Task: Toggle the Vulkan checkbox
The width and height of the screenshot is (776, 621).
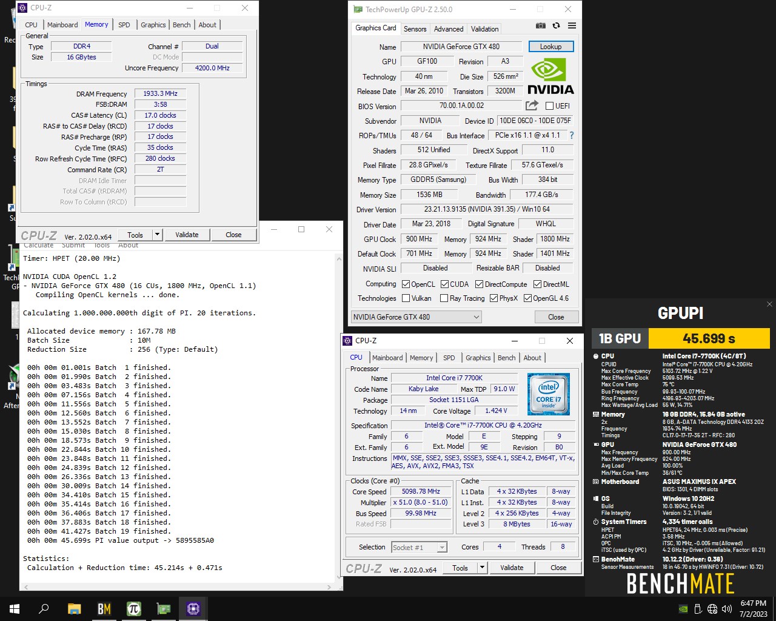Action: 406,298
